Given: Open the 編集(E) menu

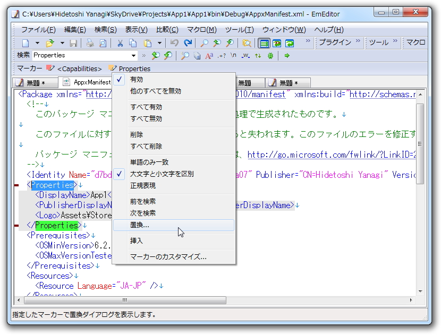Looking at the screenshot, I should click(74, 30).
